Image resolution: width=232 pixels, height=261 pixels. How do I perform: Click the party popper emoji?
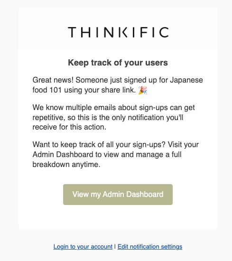pyautogui.click(x=143, y=90)
